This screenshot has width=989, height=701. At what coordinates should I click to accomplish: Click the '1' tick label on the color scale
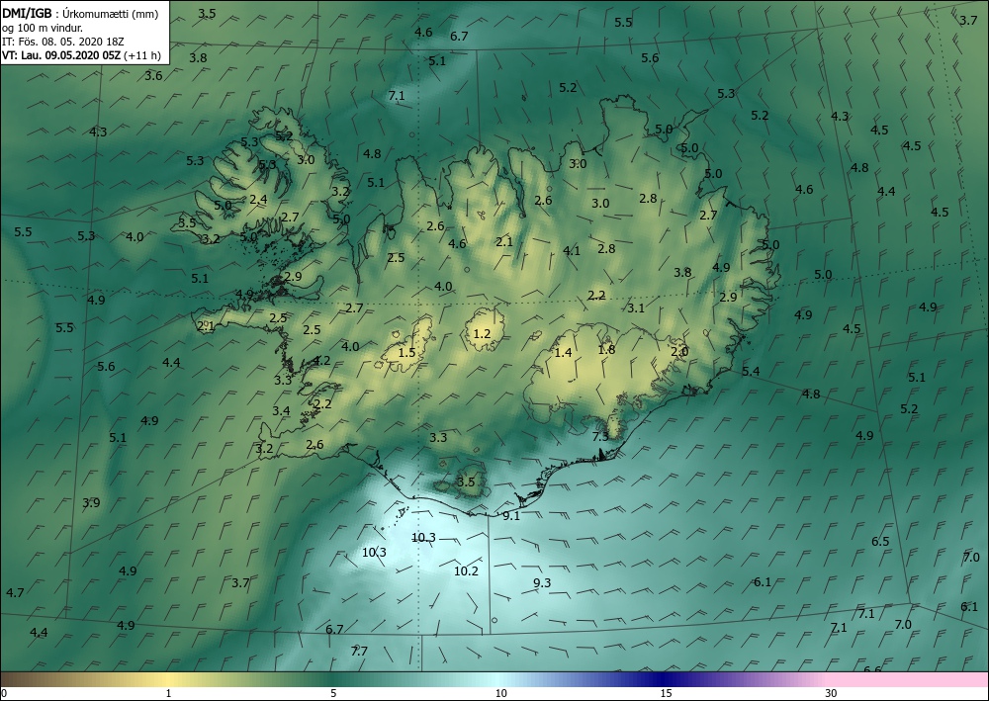[x=168, y=693]
